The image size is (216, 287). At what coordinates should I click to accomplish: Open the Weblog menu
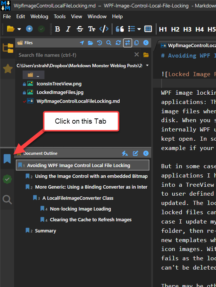pos(39,16)
